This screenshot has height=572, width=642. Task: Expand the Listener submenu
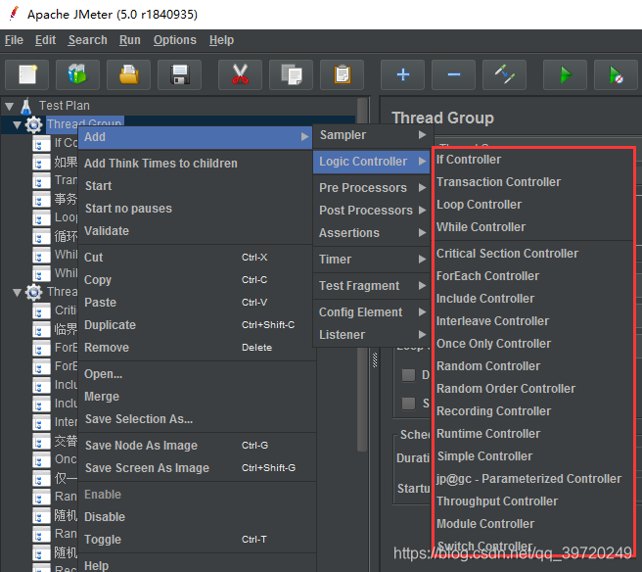[371, 335]
